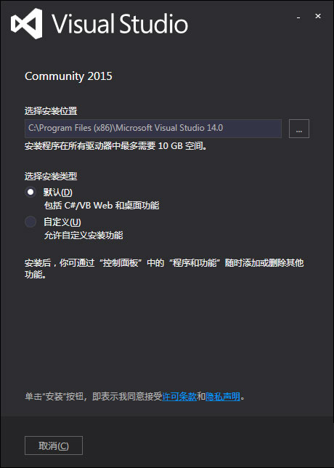This screenshot has height=468, width=334.
Task: Open the 隐私声明 privacy statement link
Action: (223, 396)
